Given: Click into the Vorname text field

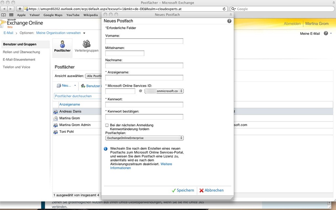Looking at the screenshot, I should coord(144,41).
